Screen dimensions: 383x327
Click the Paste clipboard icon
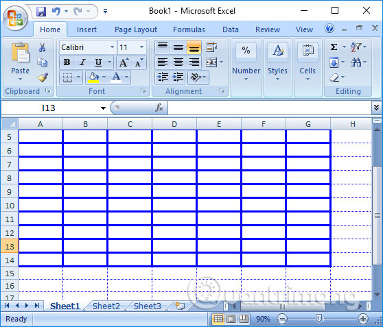point(20,52)
